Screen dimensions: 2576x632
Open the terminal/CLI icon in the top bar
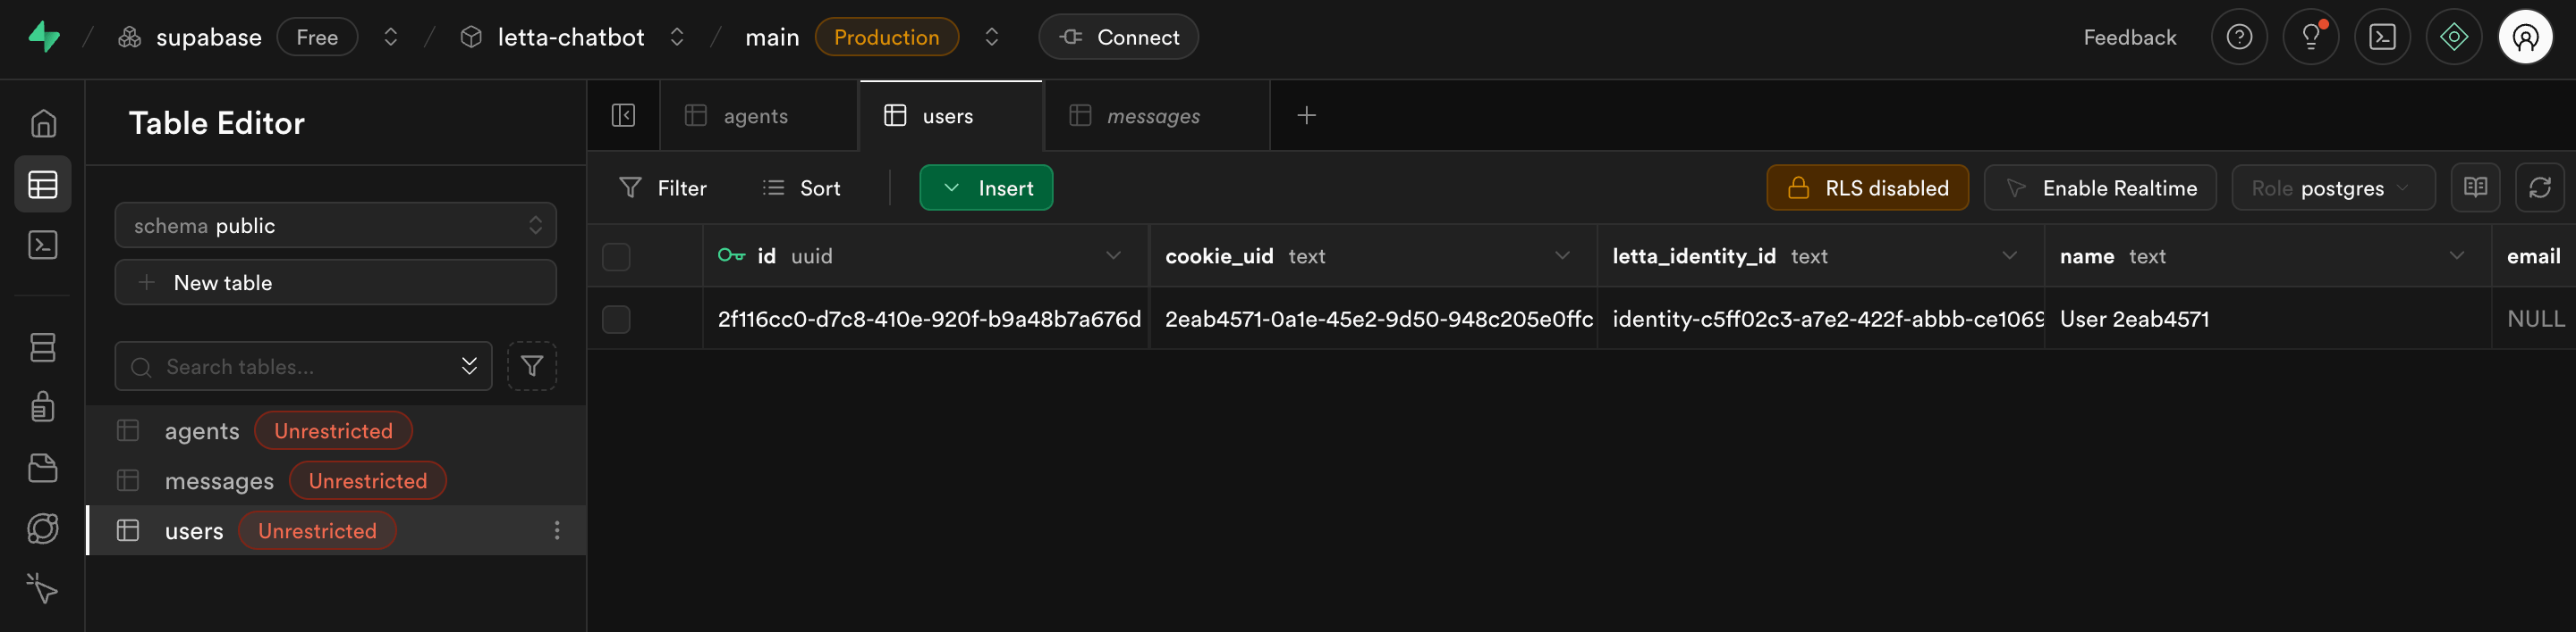2383,36
